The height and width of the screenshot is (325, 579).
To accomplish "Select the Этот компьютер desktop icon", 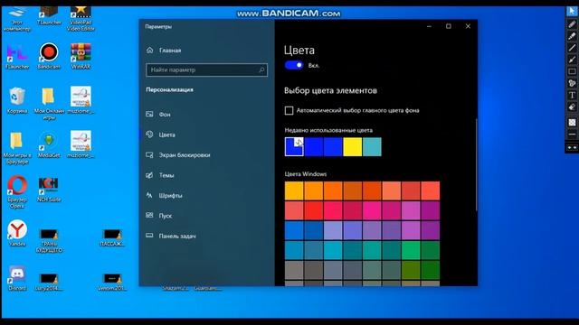I will click(17, 18).
